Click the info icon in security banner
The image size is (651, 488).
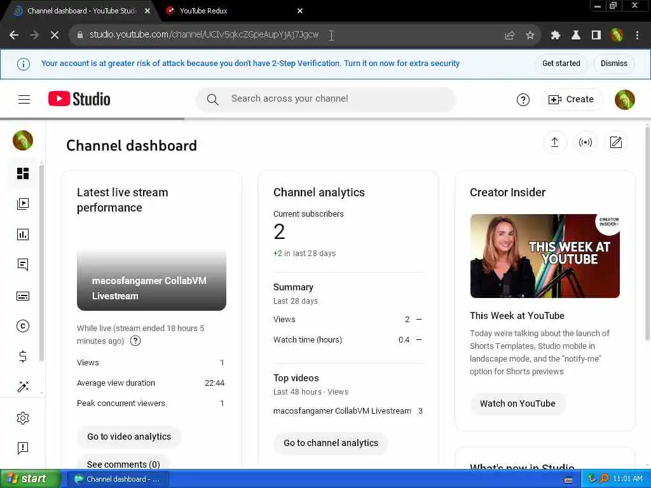(24, 64)
